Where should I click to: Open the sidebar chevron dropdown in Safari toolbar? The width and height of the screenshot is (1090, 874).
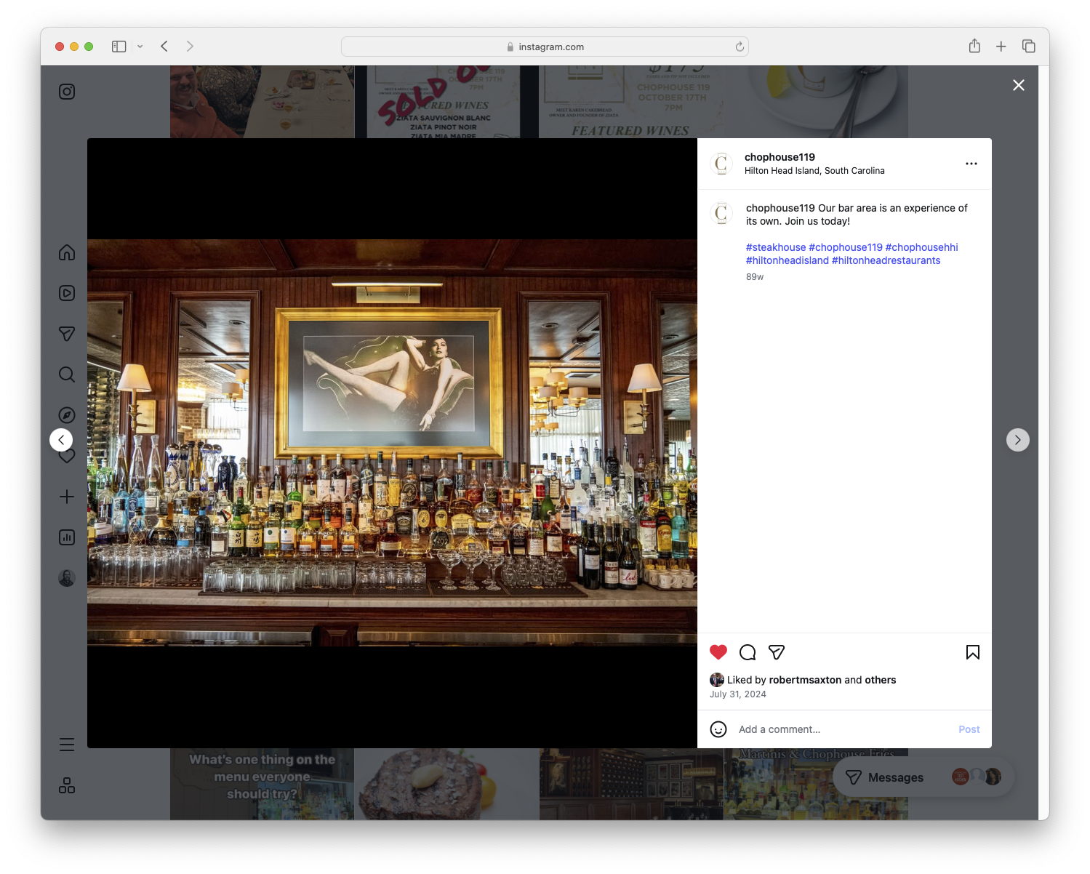coord(140,46)
